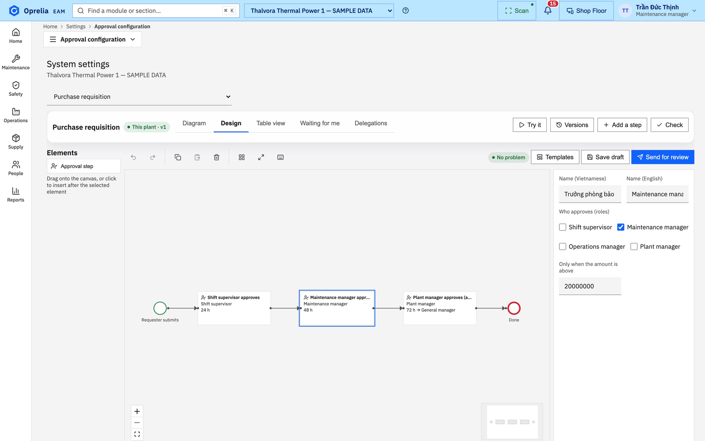Open Reports from the sidebar
The image size is (705, 441).
tap(16, 194)
